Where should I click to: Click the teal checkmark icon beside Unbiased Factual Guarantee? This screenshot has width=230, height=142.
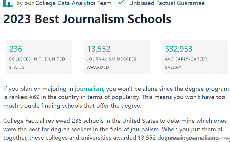click(121, 2)
